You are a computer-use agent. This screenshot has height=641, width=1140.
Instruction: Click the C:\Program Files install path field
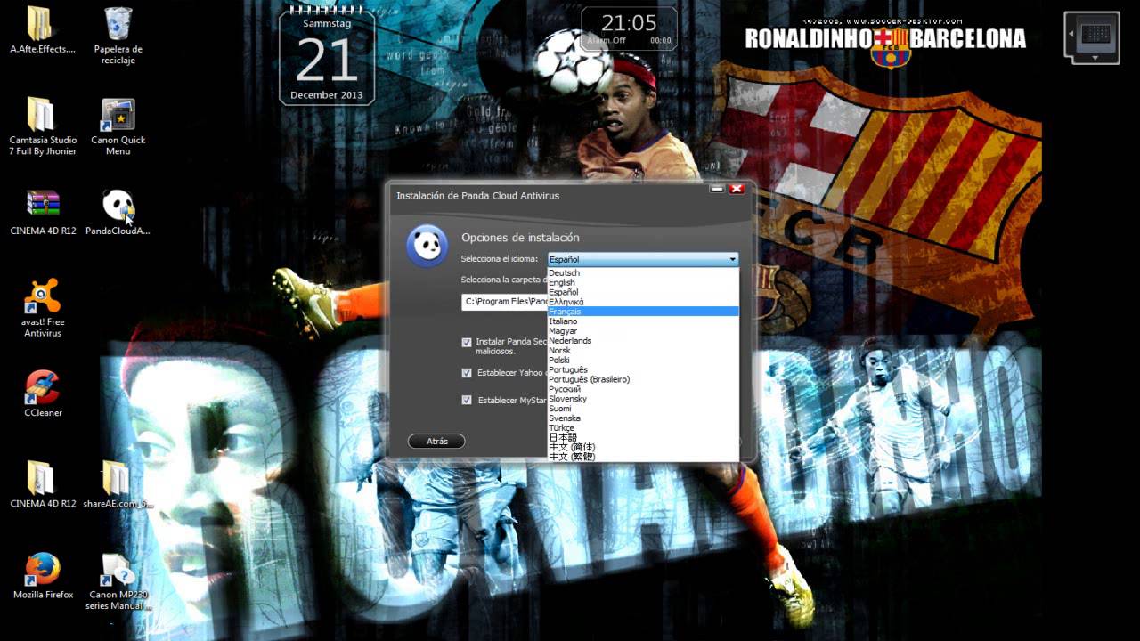[x=504, y=301]
